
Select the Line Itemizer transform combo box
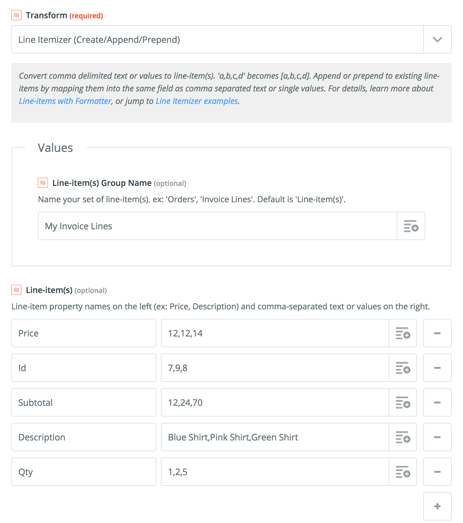click(x=217, y=40)
